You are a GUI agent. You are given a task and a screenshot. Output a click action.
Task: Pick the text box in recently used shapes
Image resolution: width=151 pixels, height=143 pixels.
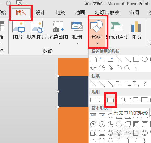pos(102,59)
